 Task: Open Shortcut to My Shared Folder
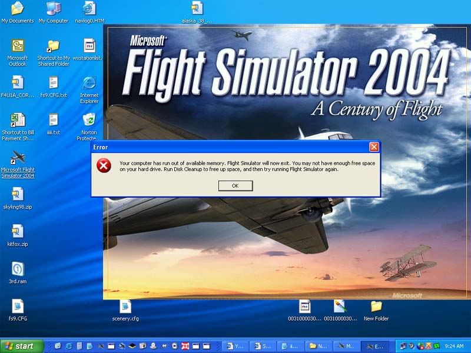54,46
